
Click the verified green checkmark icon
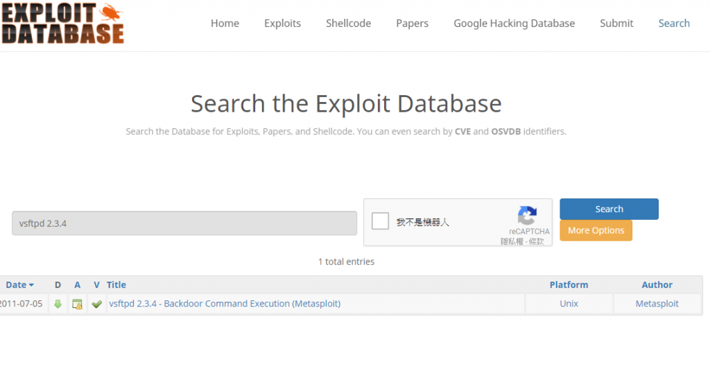tap(96, 304)
